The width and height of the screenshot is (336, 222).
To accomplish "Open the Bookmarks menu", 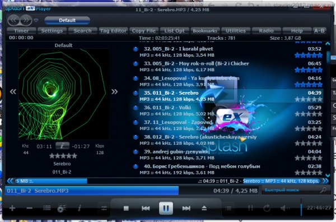I will (x=205, y=31).
